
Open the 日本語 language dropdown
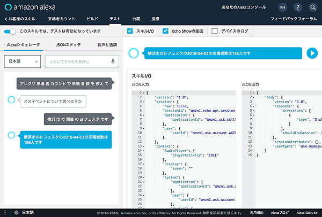pos(22,61)
